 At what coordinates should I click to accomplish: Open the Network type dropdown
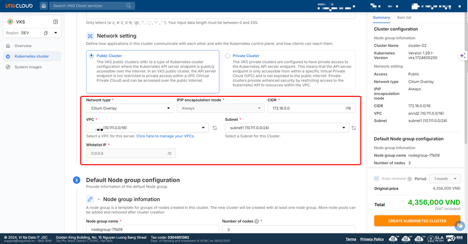click(x=129, y=108)
